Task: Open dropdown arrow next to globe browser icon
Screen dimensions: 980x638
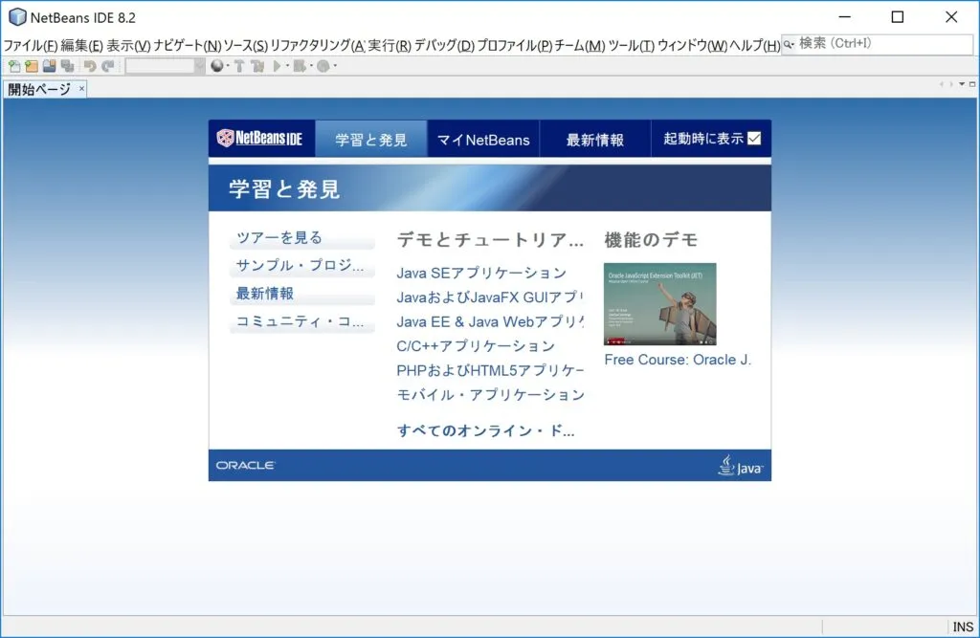Action: (228, 66)
